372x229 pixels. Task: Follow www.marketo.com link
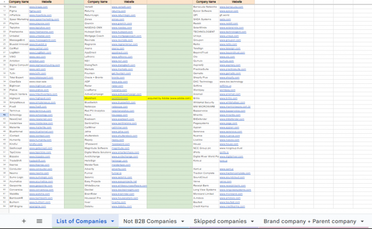click(122, 69)
